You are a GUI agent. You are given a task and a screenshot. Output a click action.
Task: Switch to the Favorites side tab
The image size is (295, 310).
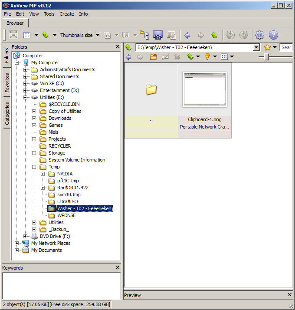click(x=7, y=82)
